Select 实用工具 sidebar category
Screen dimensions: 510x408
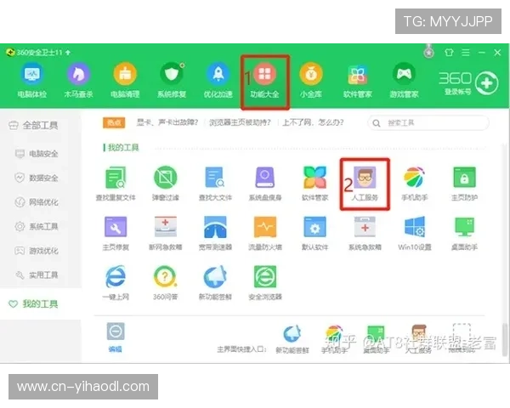37,275
